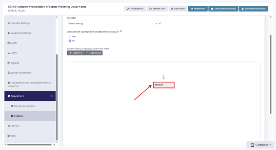The height and width of the screenshot is (150, 276).
Task: Collapse the Dispositions menu chevron
Action: pyautogui.click(x=52, y=96)
